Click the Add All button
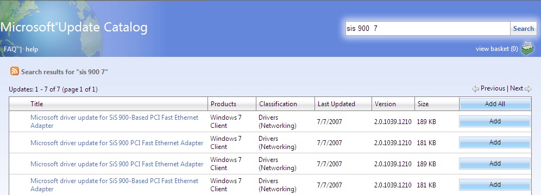Image resolution: width=541 pixels, height=195 pixels. [495, 104]
